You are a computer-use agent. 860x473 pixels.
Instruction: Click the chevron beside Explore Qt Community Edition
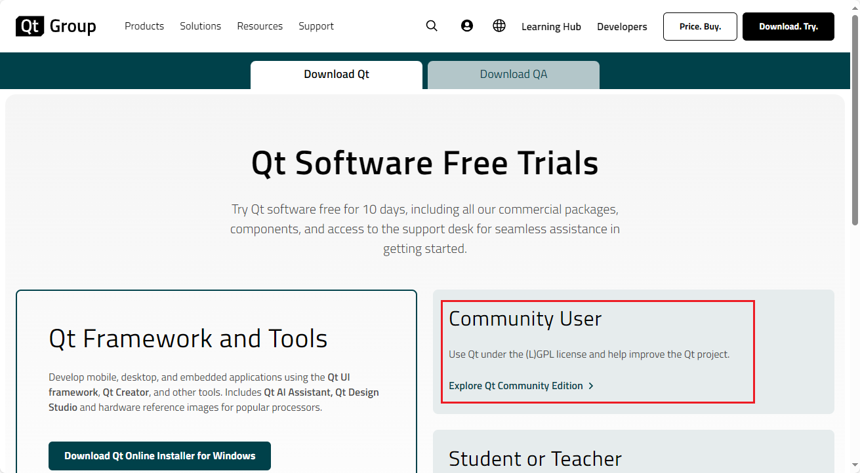591,386
